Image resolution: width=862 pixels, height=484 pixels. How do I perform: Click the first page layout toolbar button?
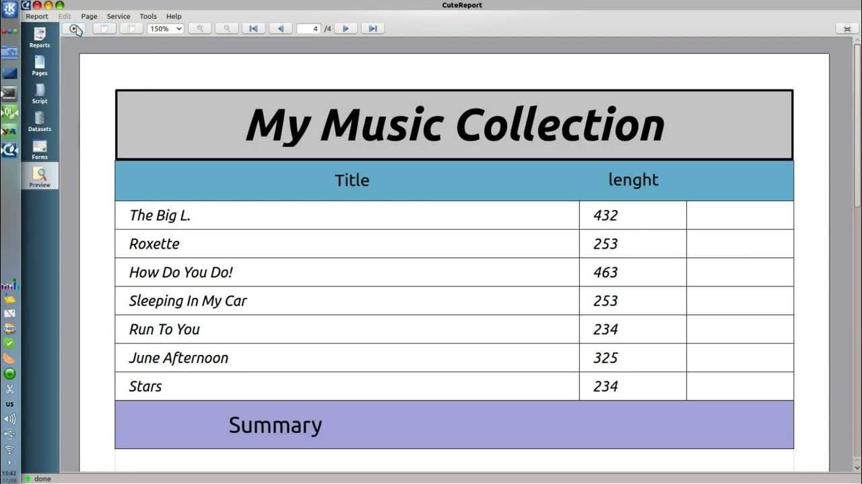104,29
